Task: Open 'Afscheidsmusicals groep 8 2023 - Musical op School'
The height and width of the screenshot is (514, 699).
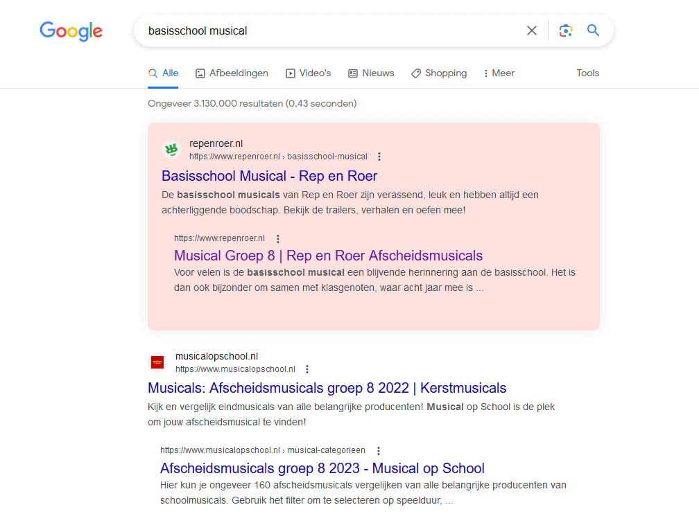Action: point(322,468)
